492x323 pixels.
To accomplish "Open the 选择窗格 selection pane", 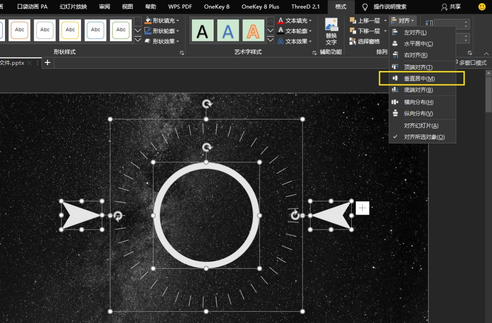I will pos(364,41).
